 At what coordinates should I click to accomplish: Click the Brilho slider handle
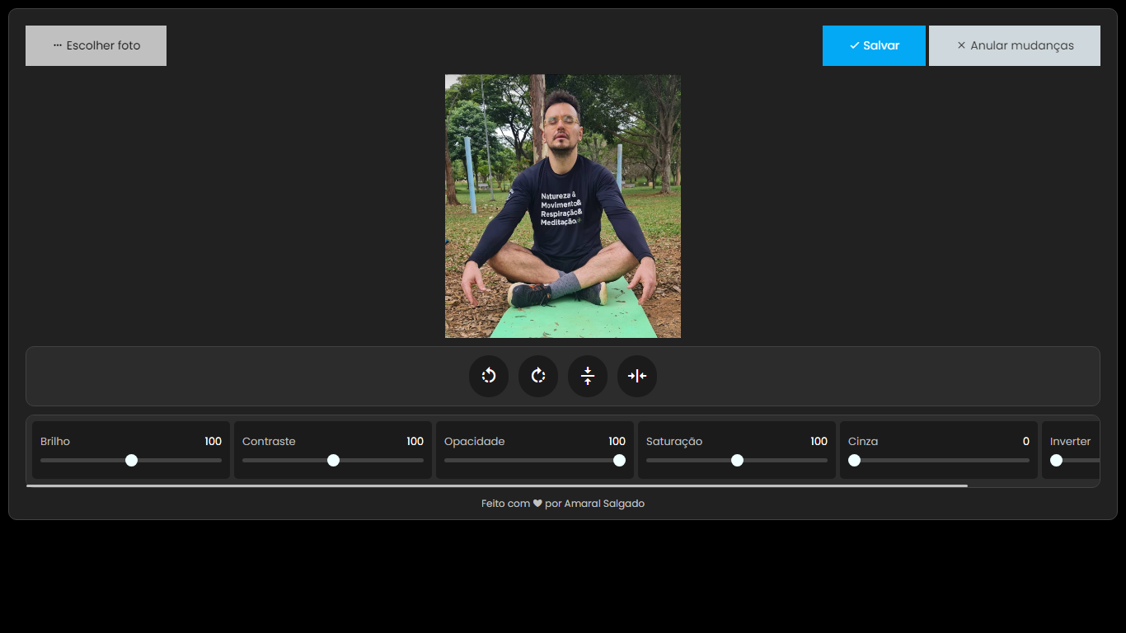tap(131, 460)
